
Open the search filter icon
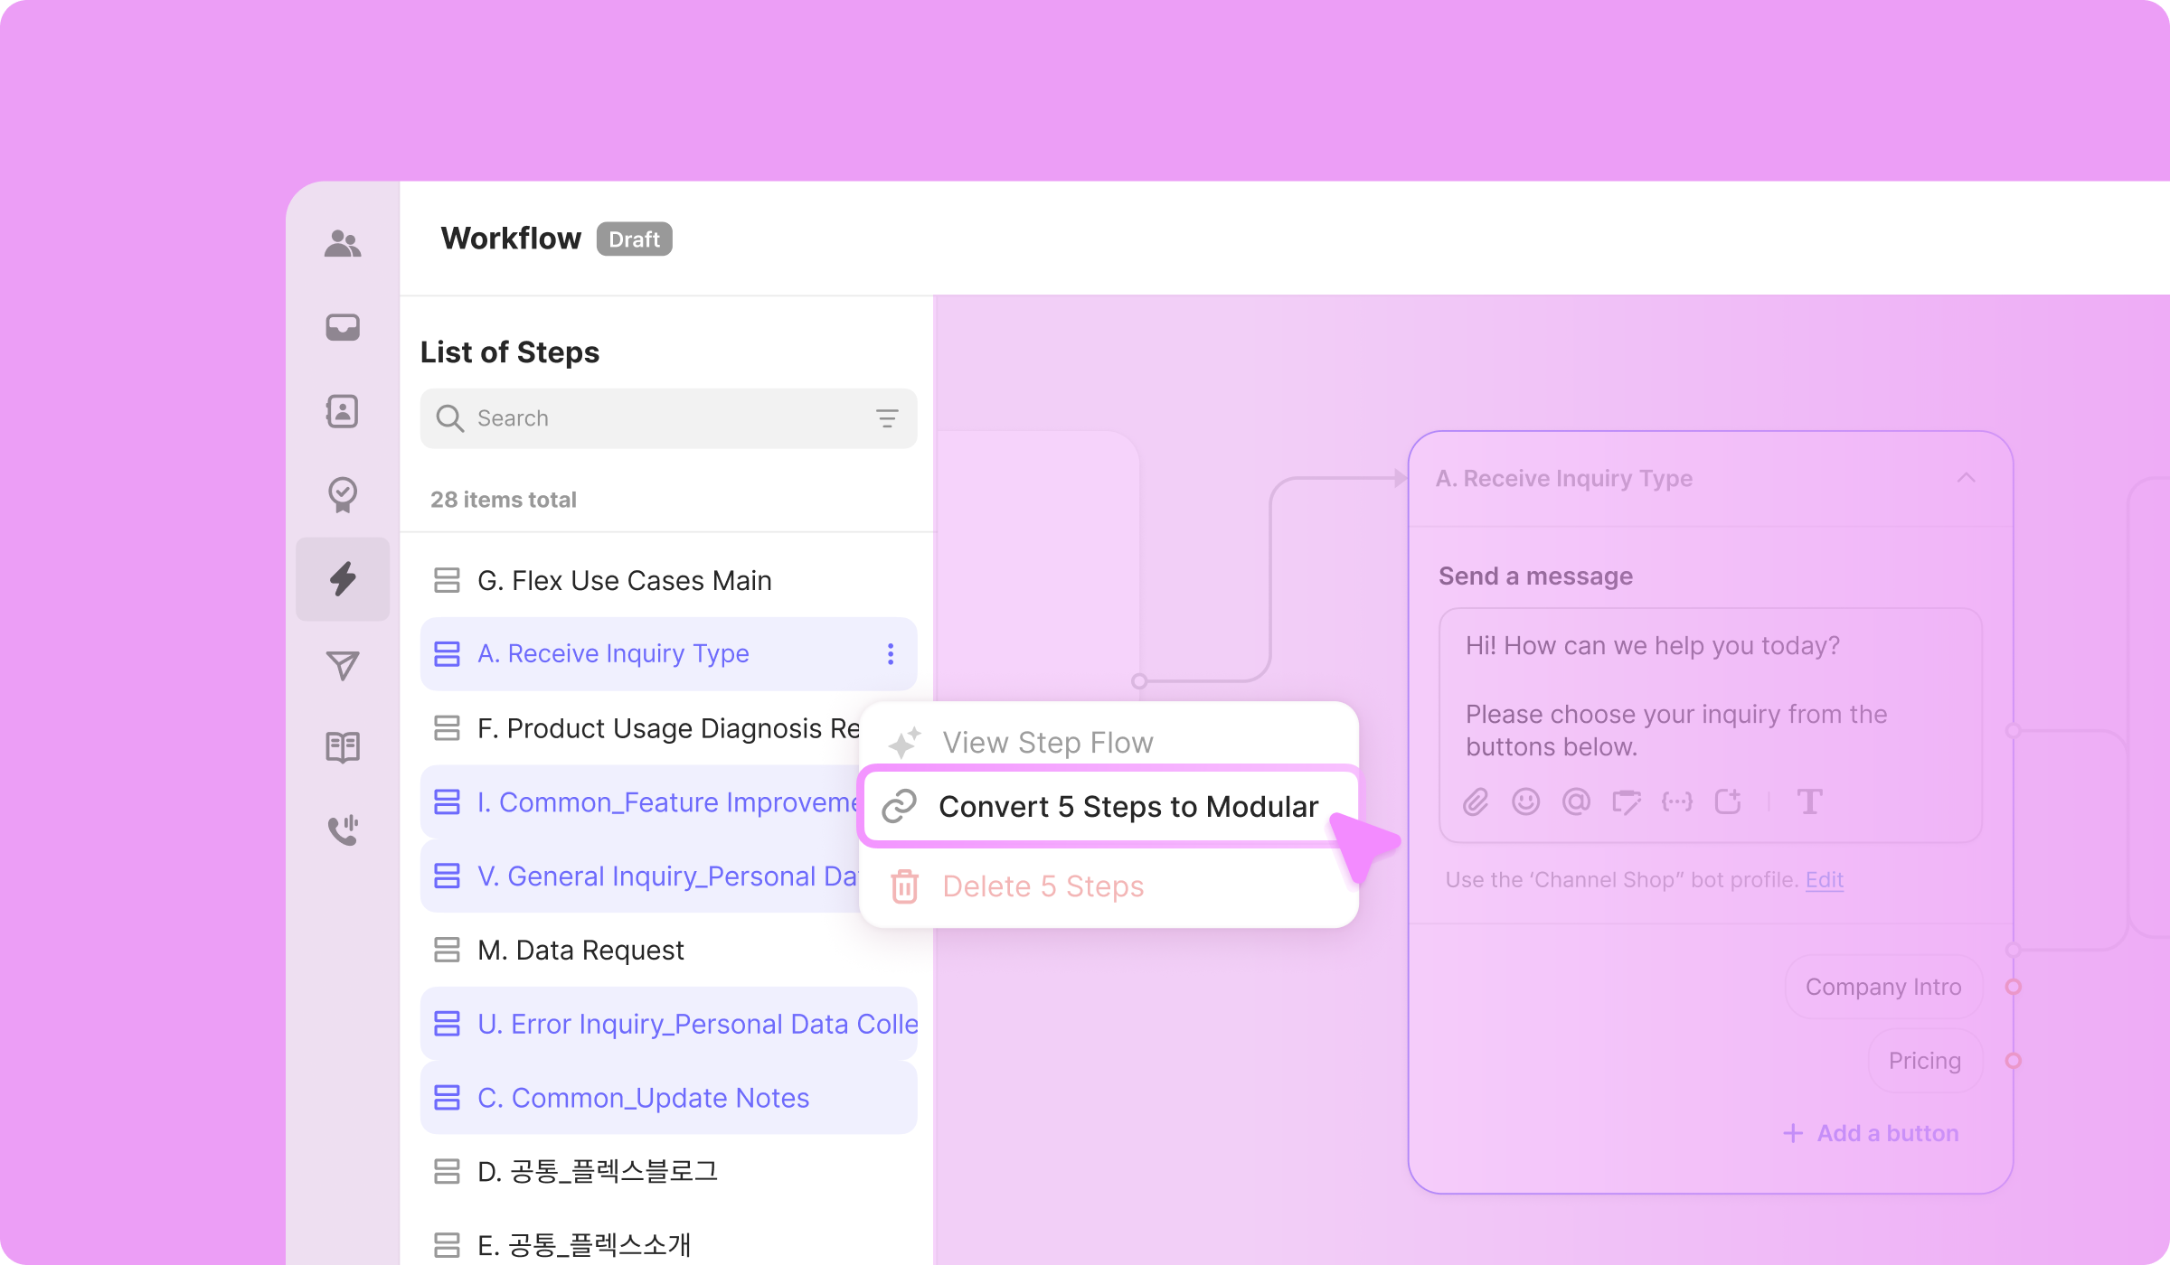[887, 418]
